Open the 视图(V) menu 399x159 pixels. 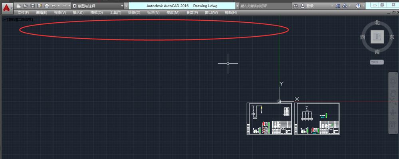60,12
